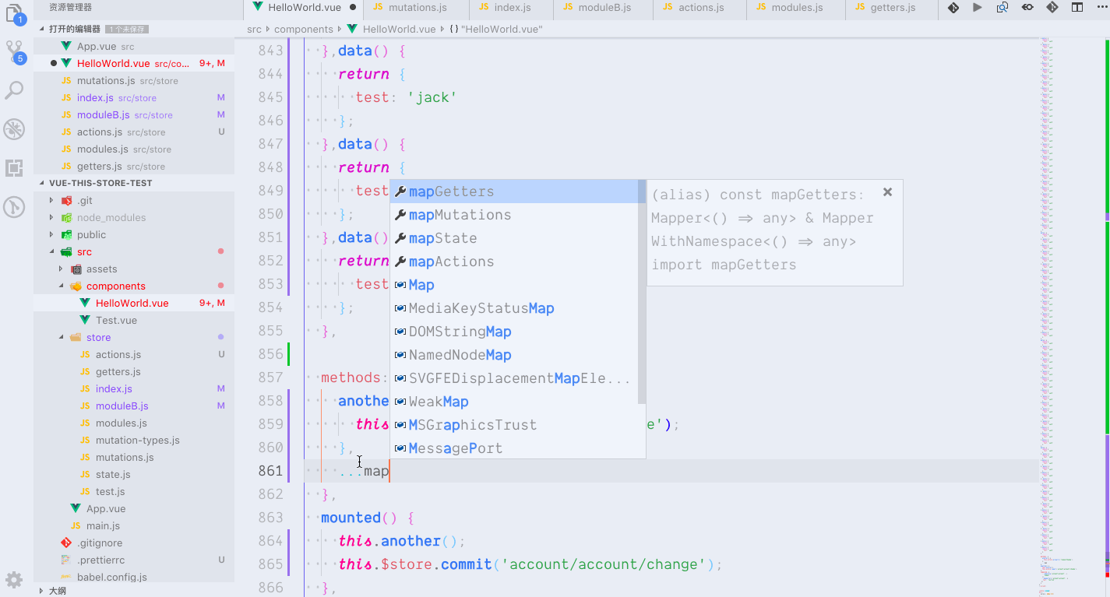
Task: Click the git icon left of Run triangle
Action: [953, 8]
